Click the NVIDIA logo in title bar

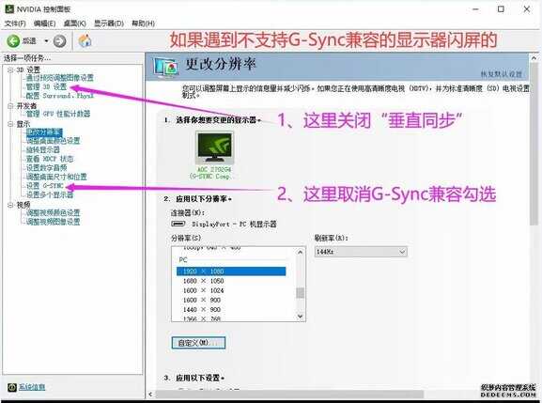click(x=9, y=8)
